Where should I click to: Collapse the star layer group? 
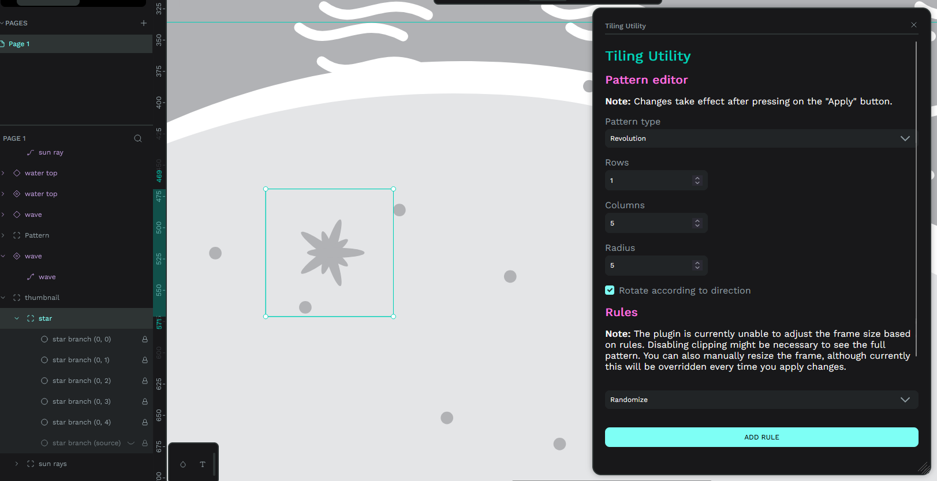coord(17,318)
